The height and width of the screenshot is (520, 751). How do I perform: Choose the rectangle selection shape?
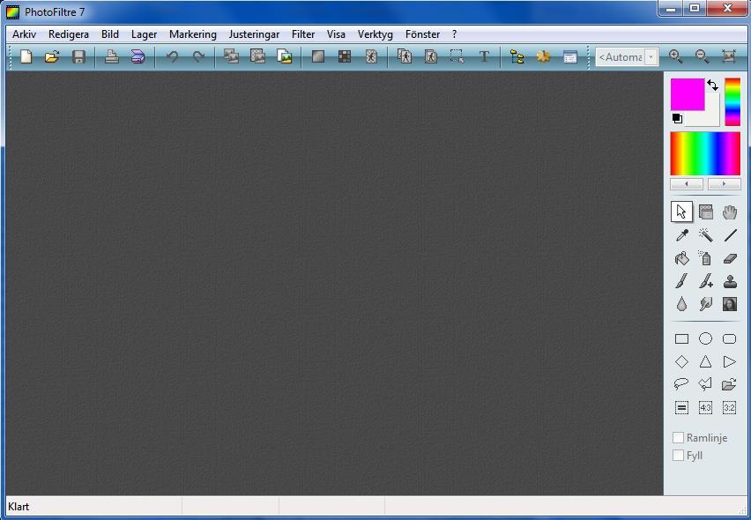(681, 339)
